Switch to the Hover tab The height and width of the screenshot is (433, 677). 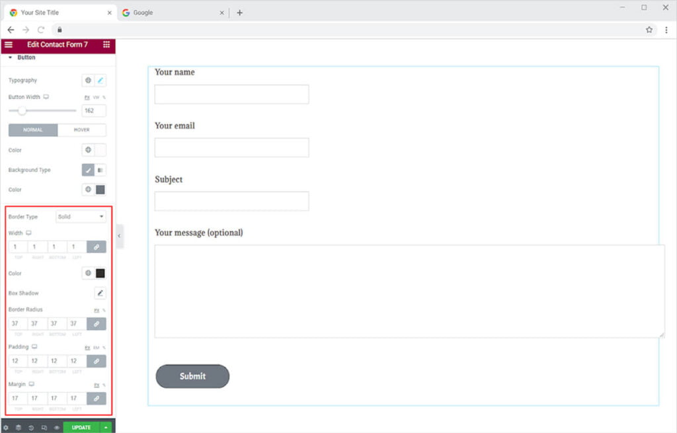click(82, 130)
